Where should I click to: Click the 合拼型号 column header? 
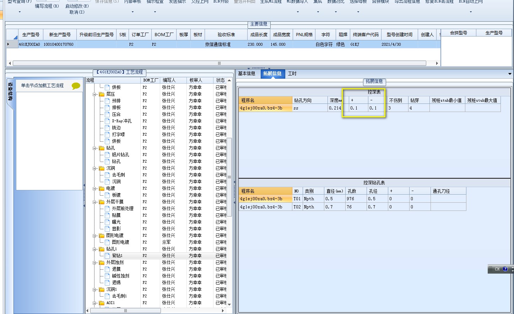458,33
